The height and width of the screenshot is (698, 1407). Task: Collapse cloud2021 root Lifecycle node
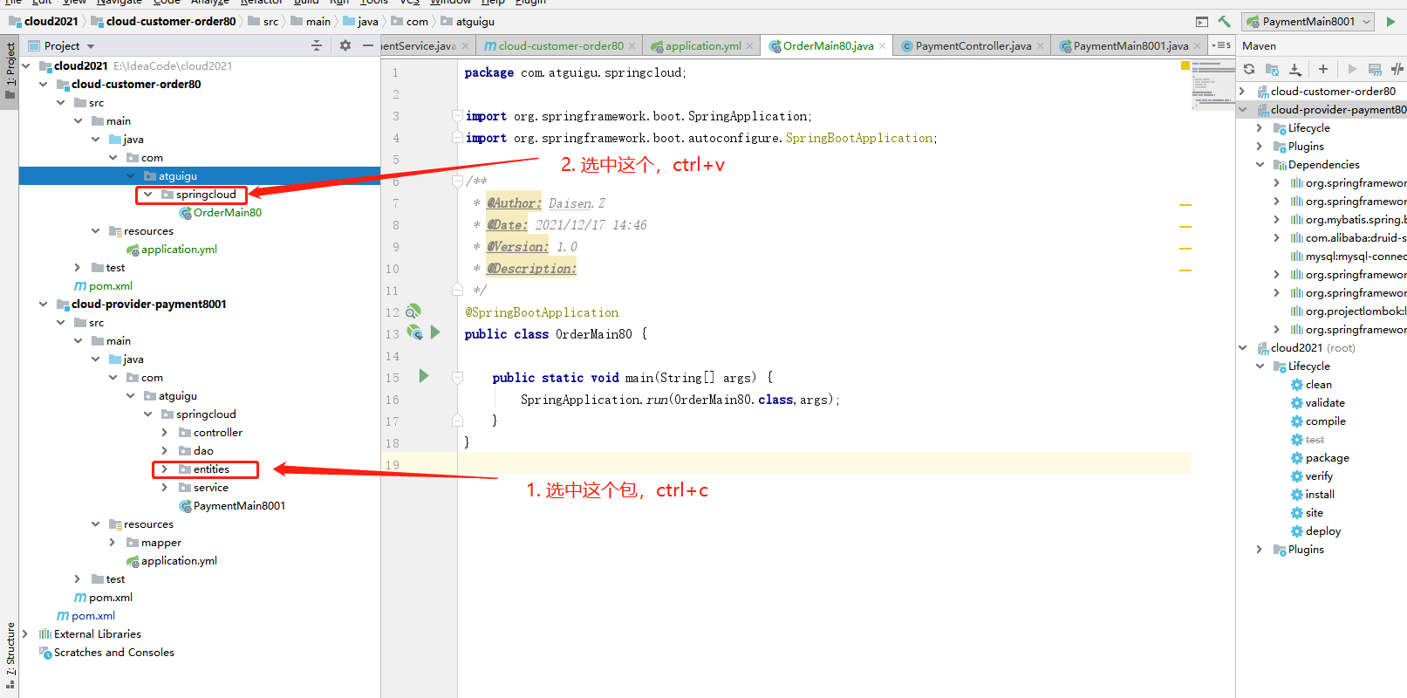click(1260, 366)
